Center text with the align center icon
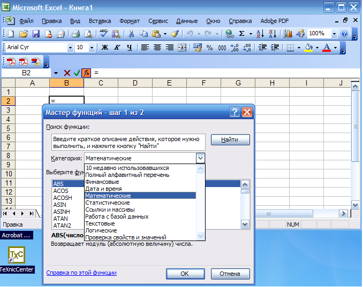Image resolution: width=363 pixels, height=287 pixels. tap(157, 48)
